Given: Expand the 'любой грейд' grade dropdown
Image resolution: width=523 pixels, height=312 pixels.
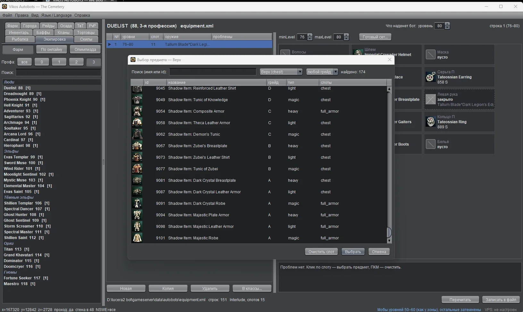Looking at the screenshot, I should click(322, 72).
